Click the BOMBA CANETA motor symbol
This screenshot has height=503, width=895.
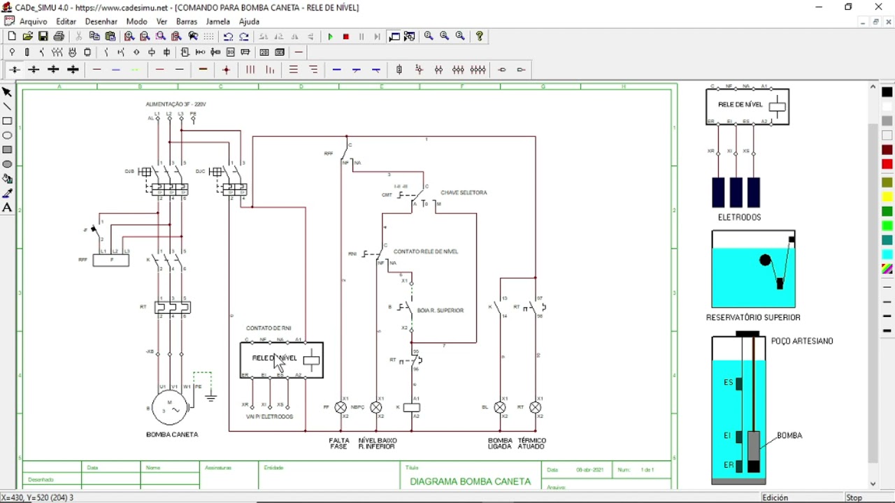(x=169, y=407)
